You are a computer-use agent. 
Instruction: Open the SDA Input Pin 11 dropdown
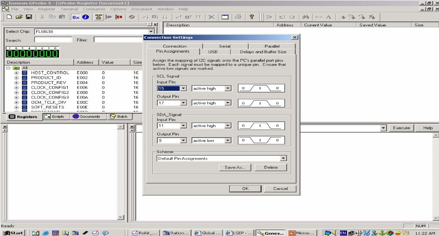click(x=184, y=126)
